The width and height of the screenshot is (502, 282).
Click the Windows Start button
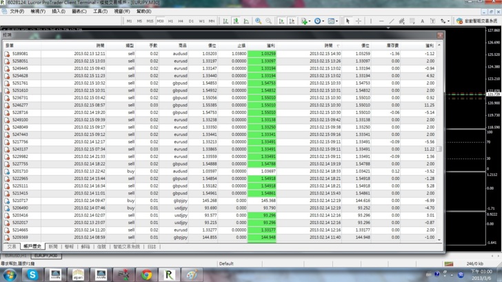point(9,274)
